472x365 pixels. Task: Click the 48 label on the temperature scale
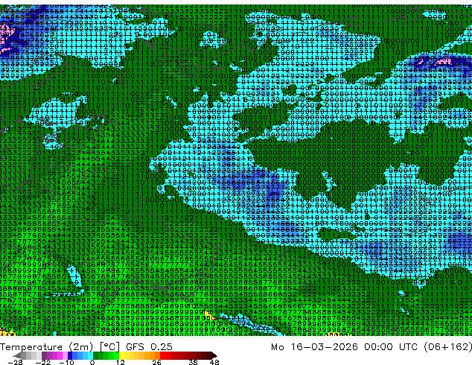click(x=214, y=362)
